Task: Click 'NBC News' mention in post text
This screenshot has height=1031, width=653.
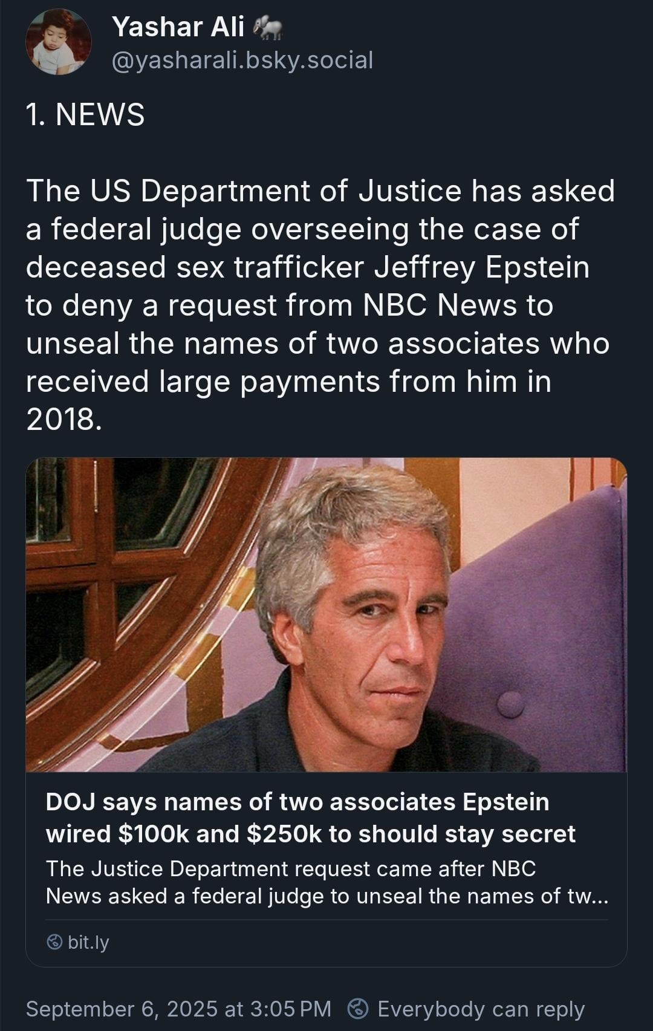Action: click(x=440, y=305)
